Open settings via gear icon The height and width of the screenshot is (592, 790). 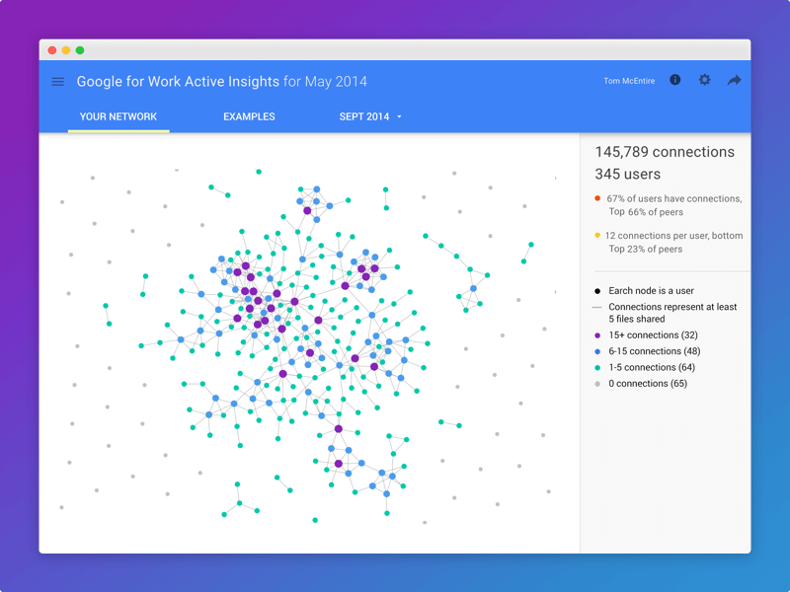point(704,80)
